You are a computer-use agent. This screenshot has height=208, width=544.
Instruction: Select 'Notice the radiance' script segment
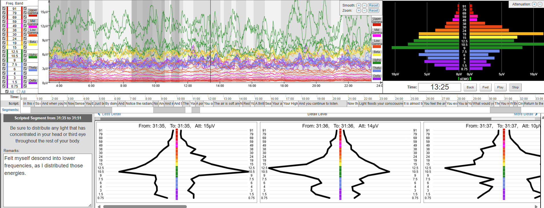139,104
